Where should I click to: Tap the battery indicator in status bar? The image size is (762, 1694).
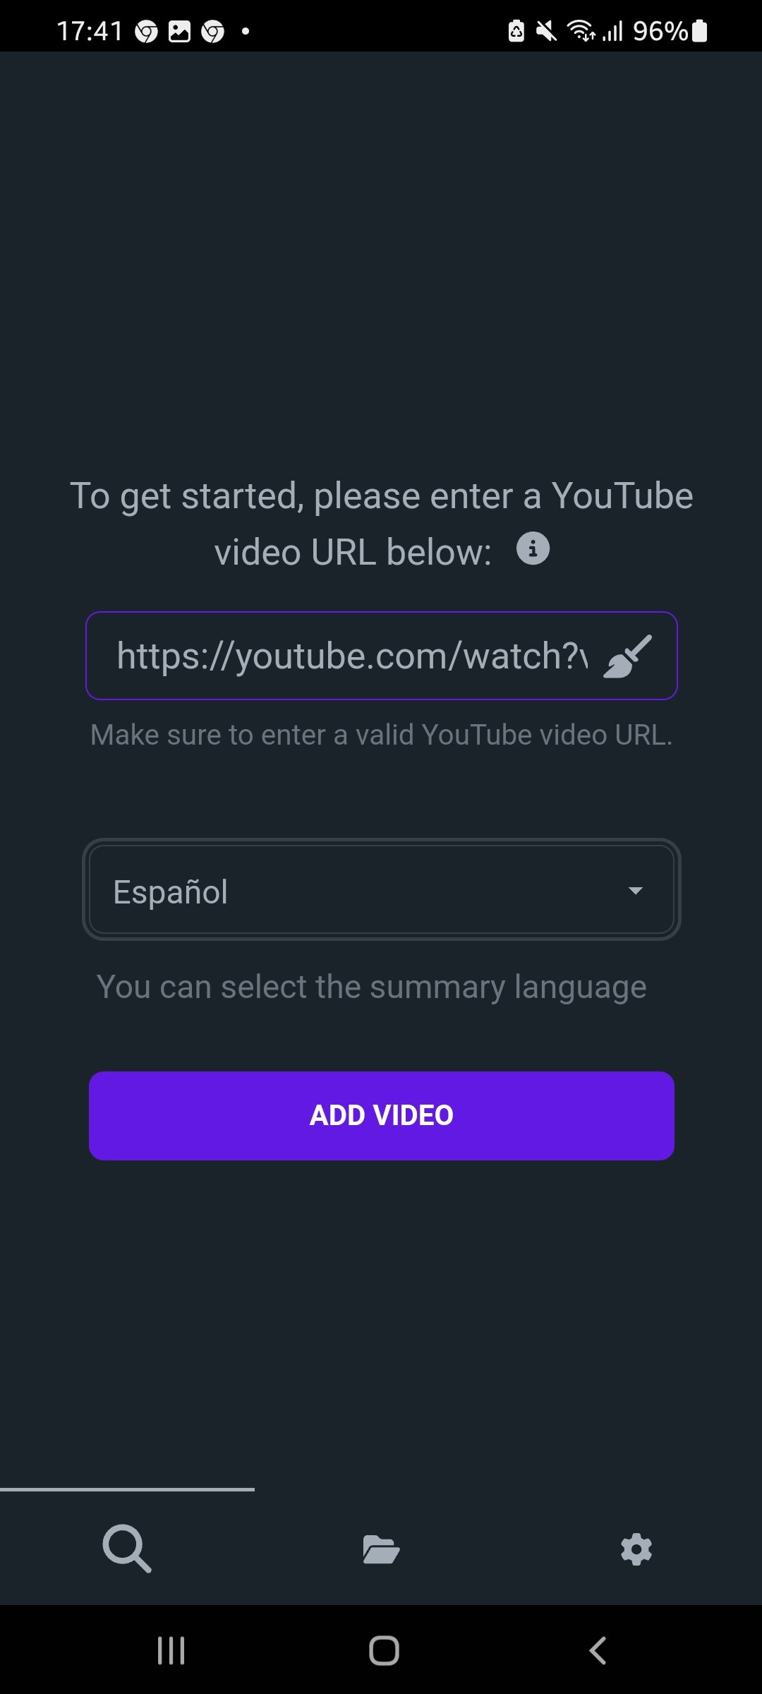point(699,31)
